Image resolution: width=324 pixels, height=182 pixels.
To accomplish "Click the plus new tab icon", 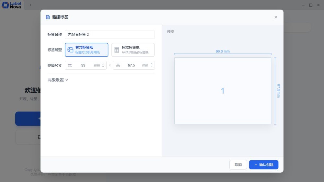I will pos(30,5).
